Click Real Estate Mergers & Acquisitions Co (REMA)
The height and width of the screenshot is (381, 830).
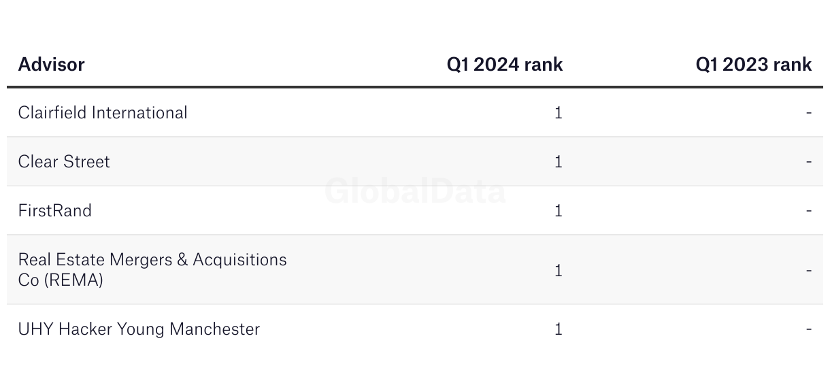coord(152,269)
